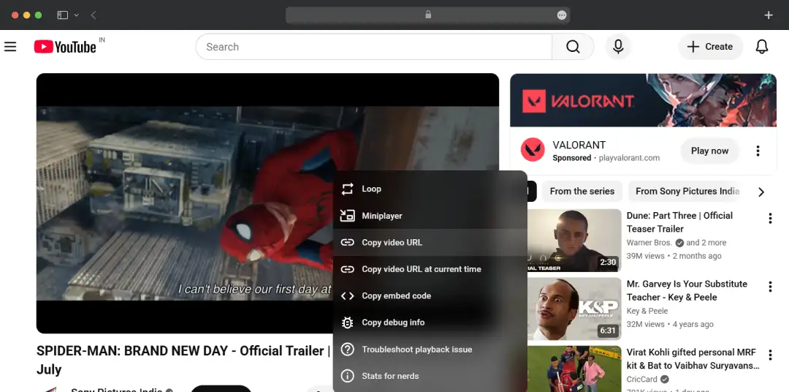Expand the sidebar dropdown arrow
The image size is (789, 392).
(77, 15)
